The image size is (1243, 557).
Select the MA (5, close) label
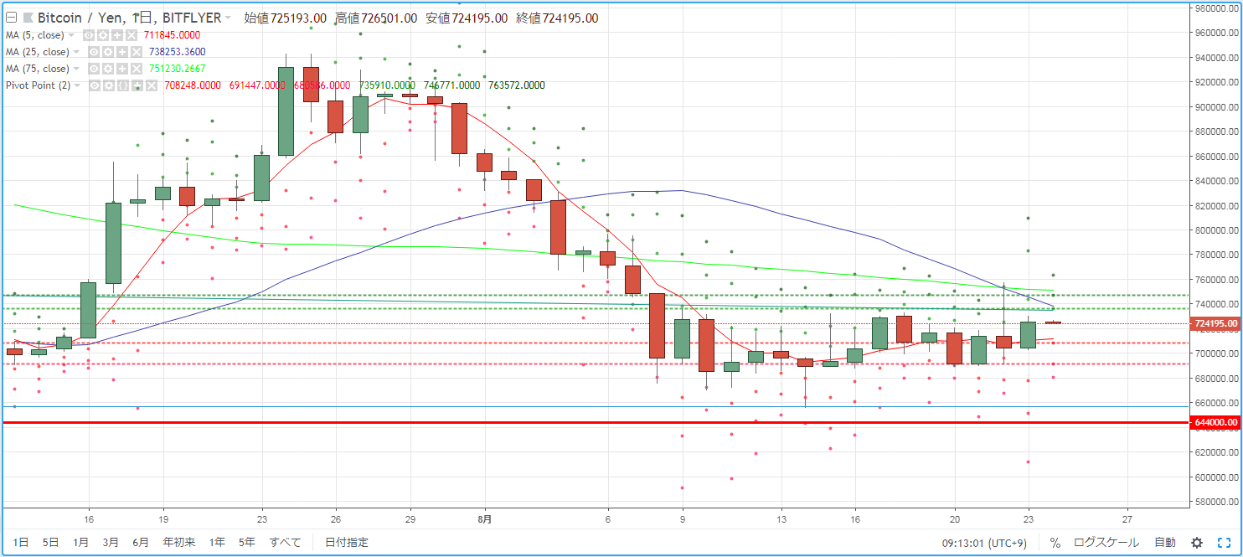[x=34, y=35]
